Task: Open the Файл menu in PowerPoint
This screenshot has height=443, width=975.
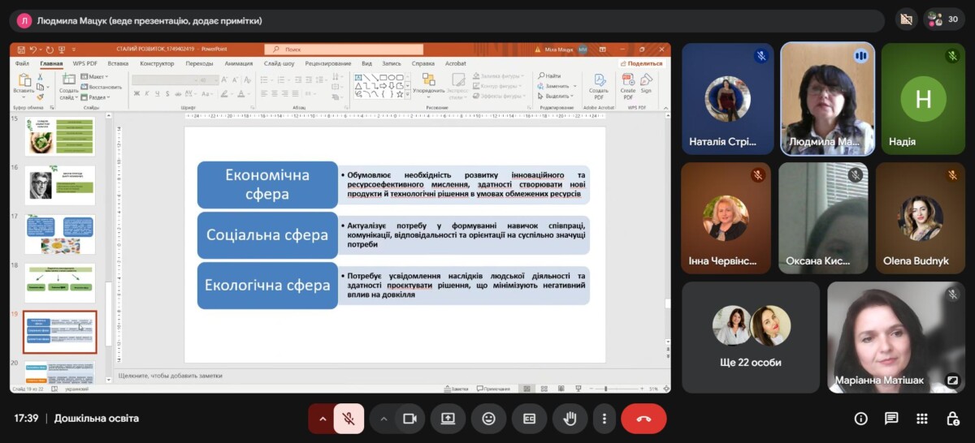Action: click(22, 63)
